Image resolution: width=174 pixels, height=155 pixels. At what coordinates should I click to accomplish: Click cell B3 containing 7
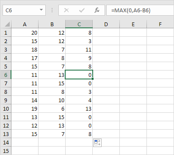[52, 49]
